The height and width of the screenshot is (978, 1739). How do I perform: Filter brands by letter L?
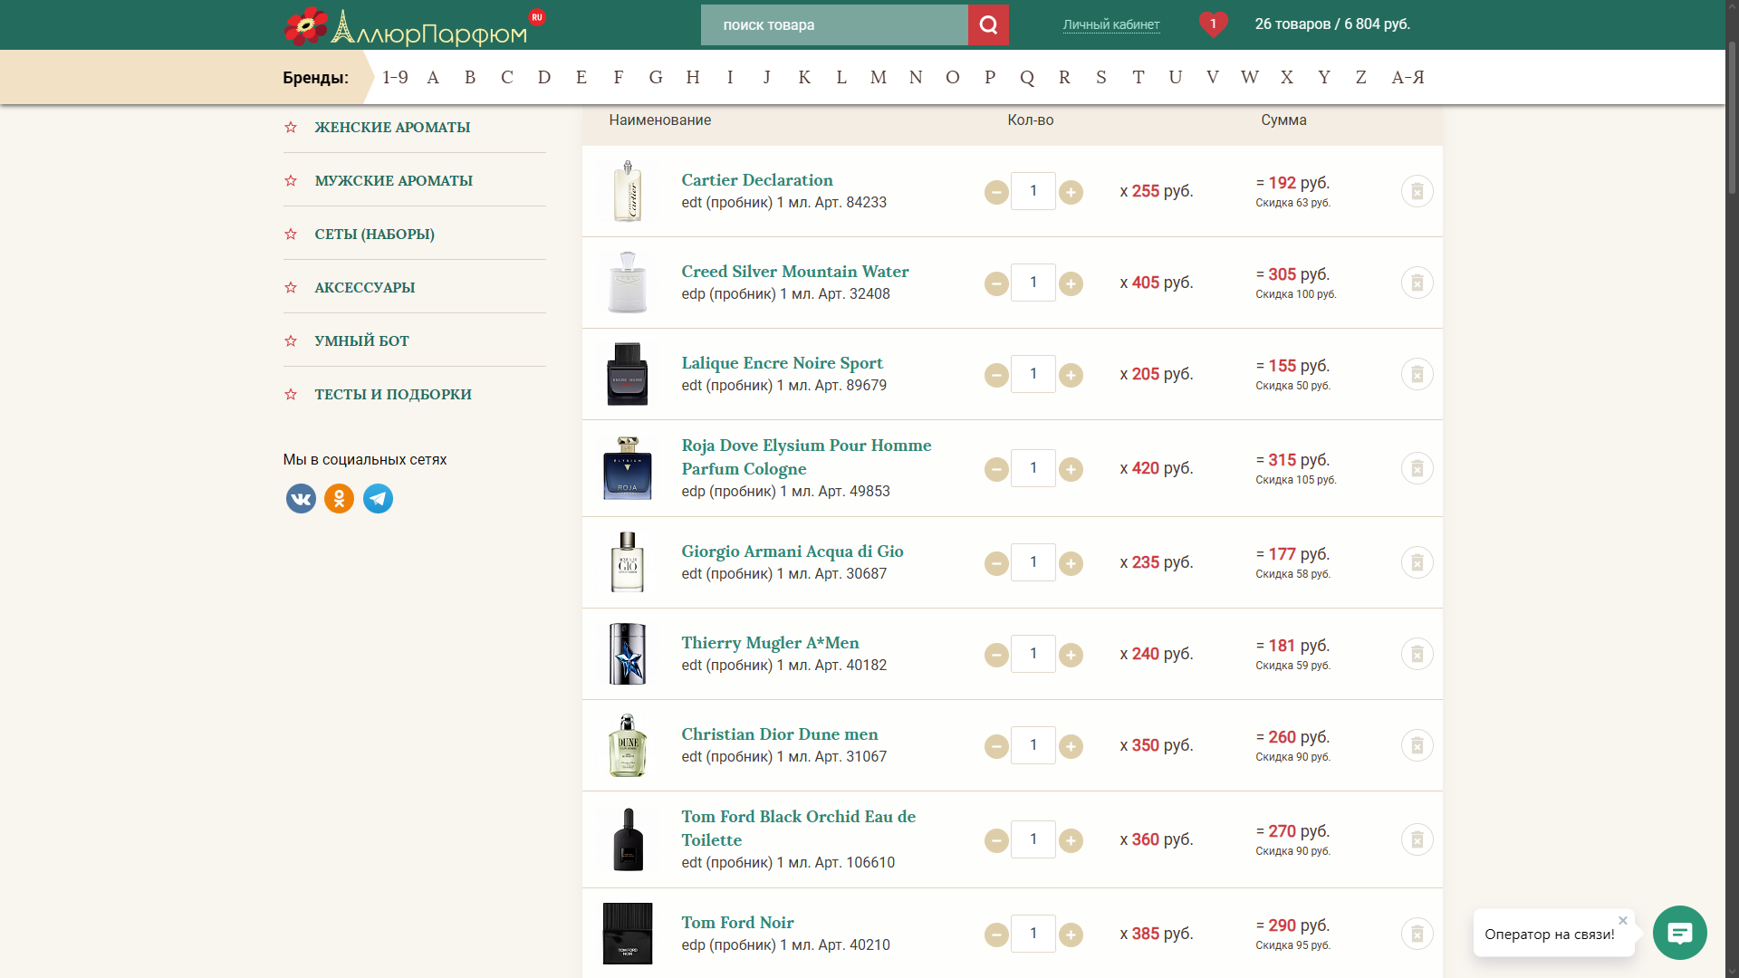pyautogui.click(x=841, y=77)
